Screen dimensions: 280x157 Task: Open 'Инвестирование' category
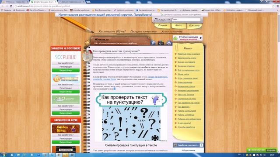(x=185, y=82)
